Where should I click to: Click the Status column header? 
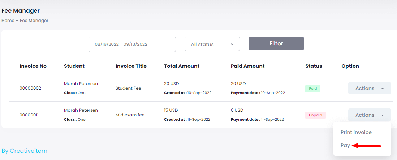point(313,66)
